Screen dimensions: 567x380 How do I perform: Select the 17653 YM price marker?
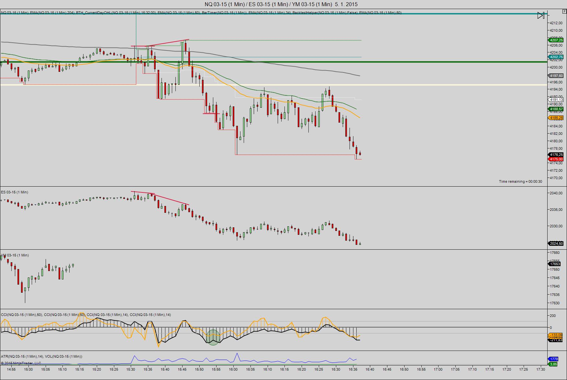pos(555,264)
